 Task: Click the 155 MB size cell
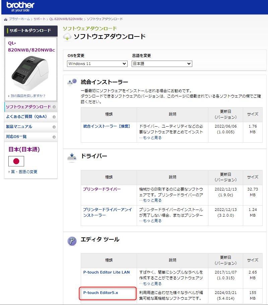[x=253, y=296]
